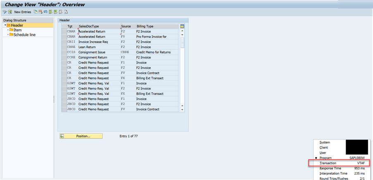Click the Undo Change arrow icon

click(45, 12)
